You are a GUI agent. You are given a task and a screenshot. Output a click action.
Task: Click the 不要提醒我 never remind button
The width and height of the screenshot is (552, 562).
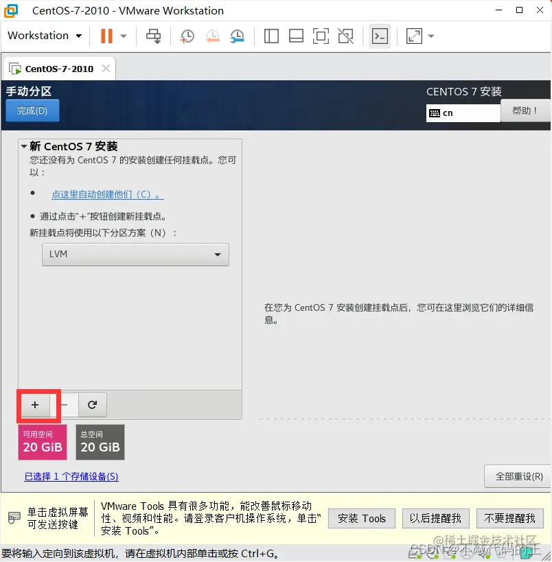coord(509,518)
